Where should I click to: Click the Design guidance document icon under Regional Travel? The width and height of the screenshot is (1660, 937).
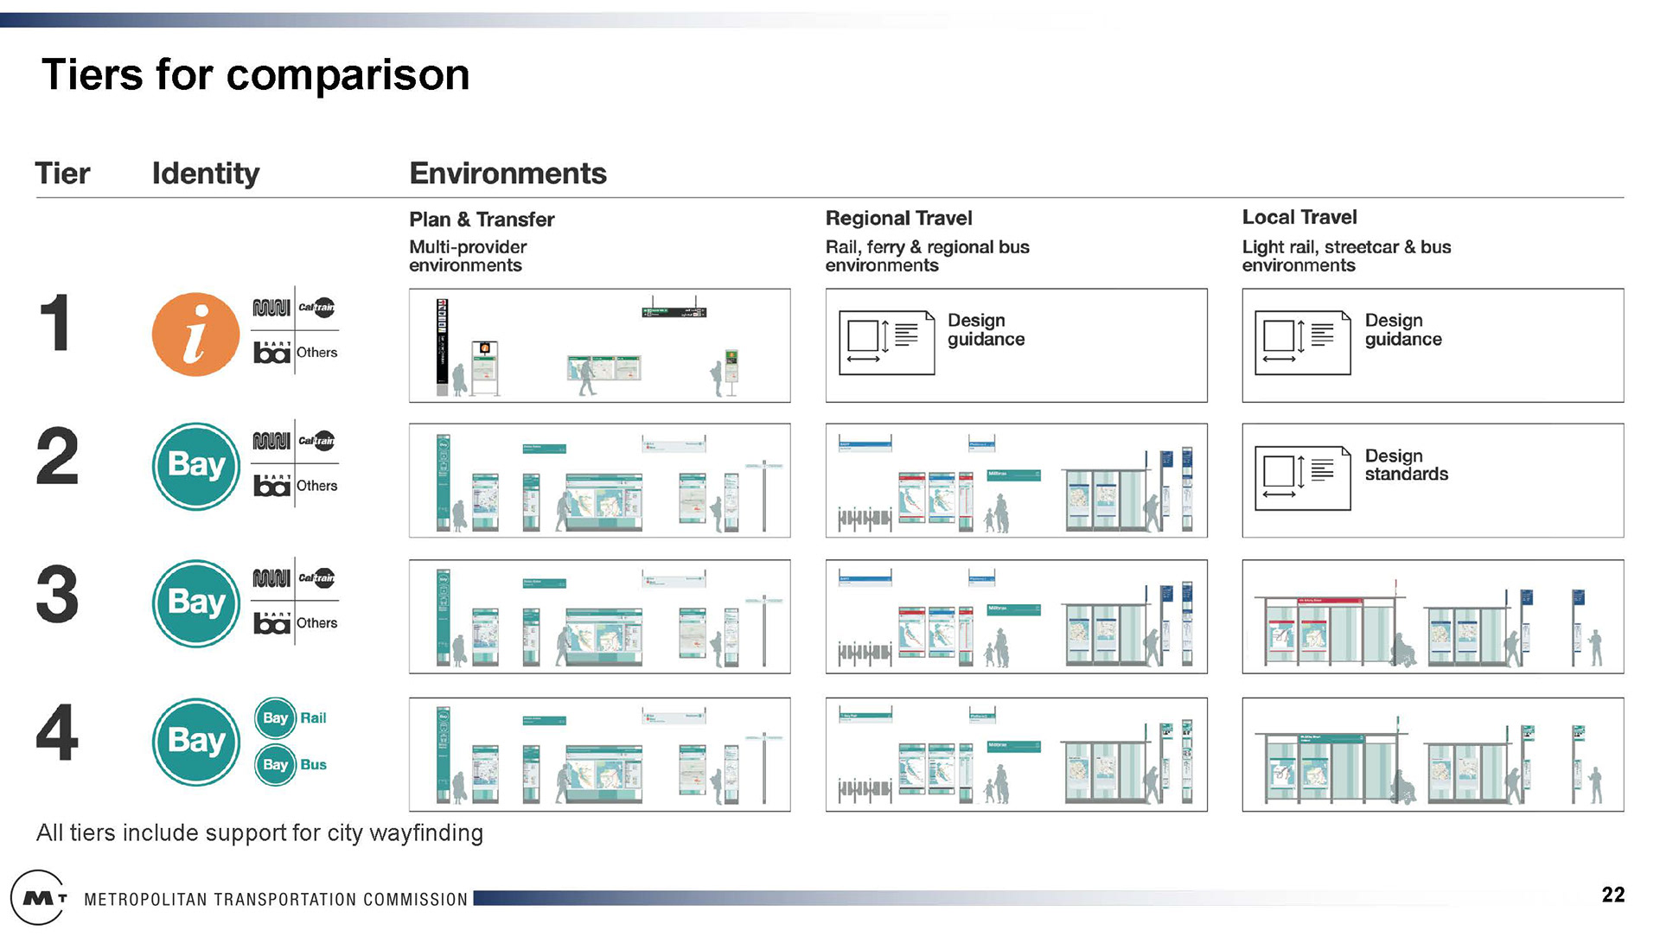pyautogui.click(x=886, y=342)
